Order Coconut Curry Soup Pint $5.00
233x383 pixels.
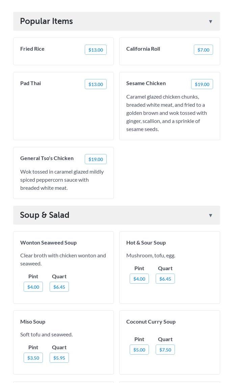(139, 350)
